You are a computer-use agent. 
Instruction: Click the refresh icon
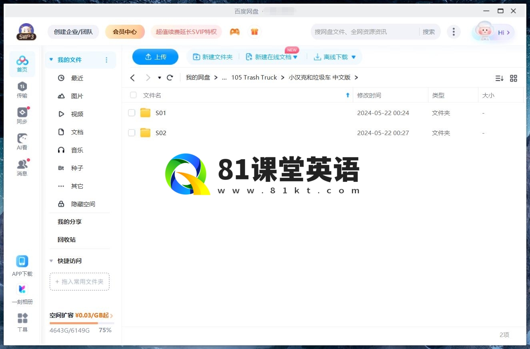(170, 78)
